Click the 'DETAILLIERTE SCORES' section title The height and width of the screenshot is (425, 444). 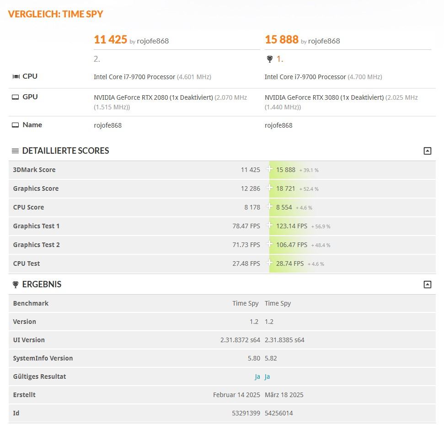click(65, 151)
